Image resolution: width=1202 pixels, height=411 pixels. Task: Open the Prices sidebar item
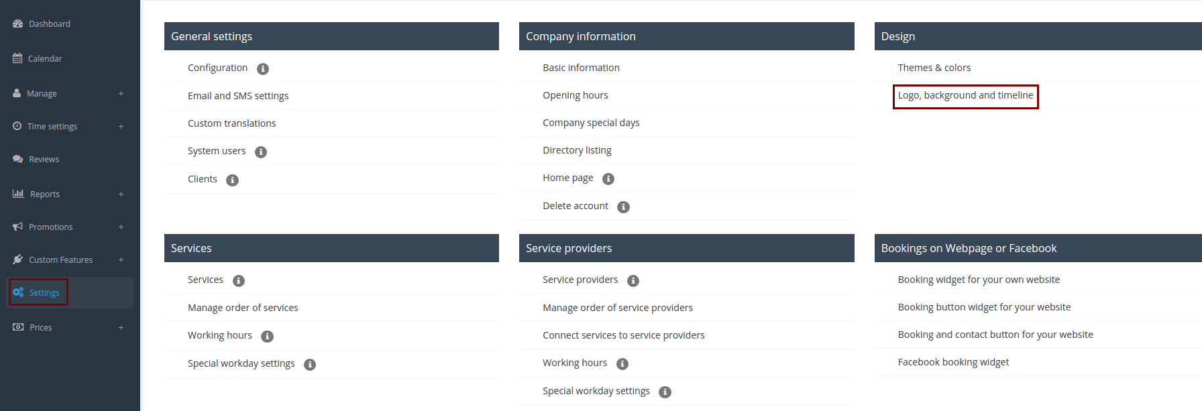click(x=40, y=327)
